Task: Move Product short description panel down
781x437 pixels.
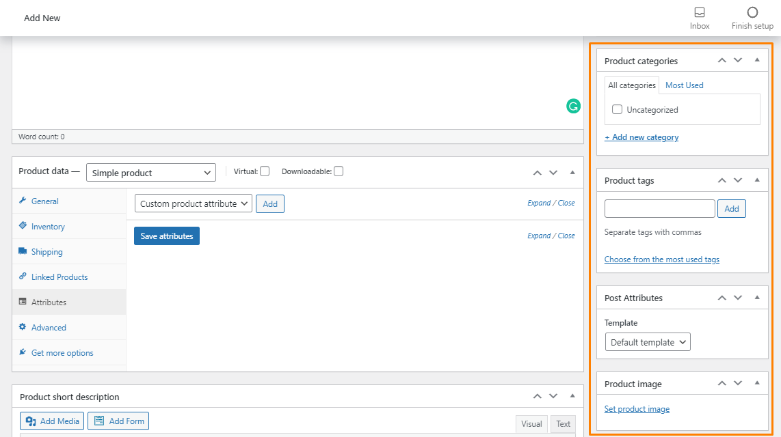Action: point(553,396)
